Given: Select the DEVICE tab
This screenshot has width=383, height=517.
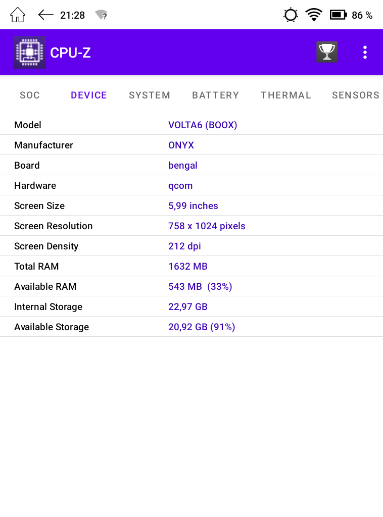Looking at the screenshot, I should point(89,95).
